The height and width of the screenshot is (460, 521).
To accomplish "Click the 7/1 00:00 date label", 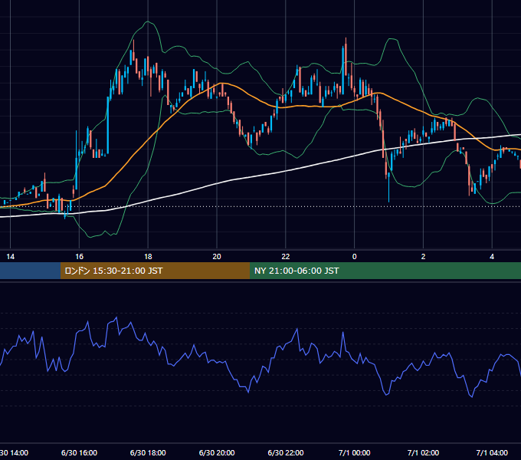I will [x=354, y=452].
